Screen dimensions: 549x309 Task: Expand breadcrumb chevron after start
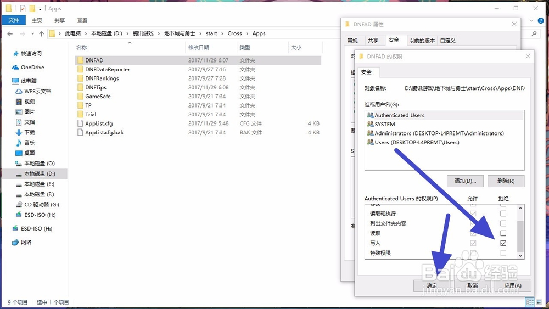click(222, 33)
